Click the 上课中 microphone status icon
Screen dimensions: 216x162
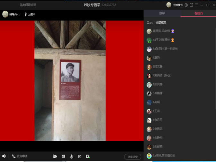(x=26, y=14)
